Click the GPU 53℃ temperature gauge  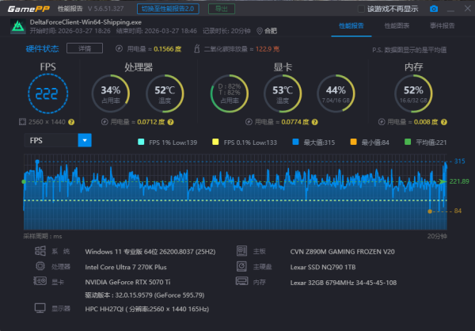283,93
